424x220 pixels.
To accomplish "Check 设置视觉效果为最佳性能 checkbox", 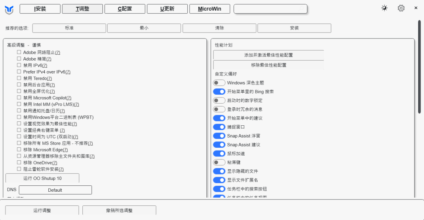I will coord(19,123).
